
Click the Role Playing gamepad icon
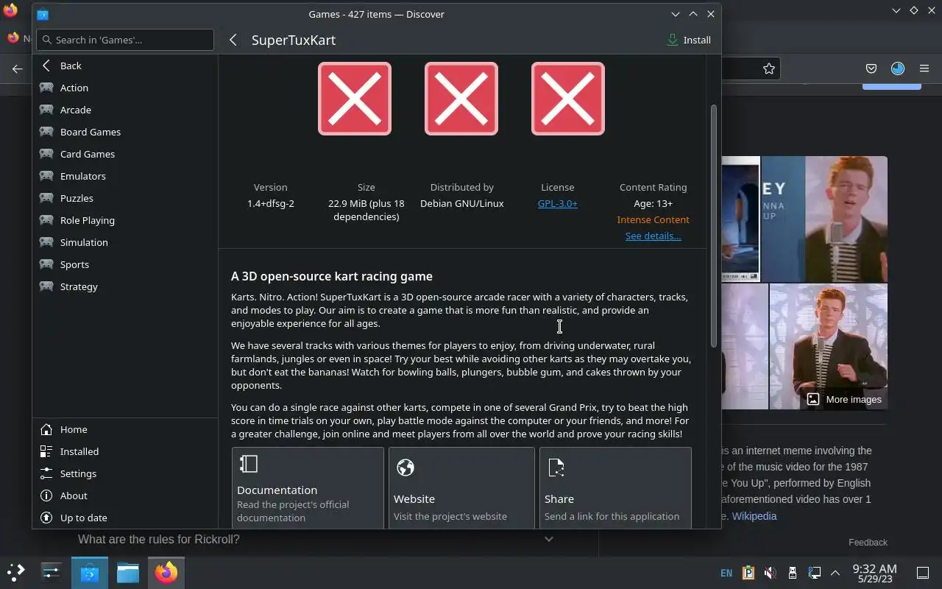click(x=46, y=220)
